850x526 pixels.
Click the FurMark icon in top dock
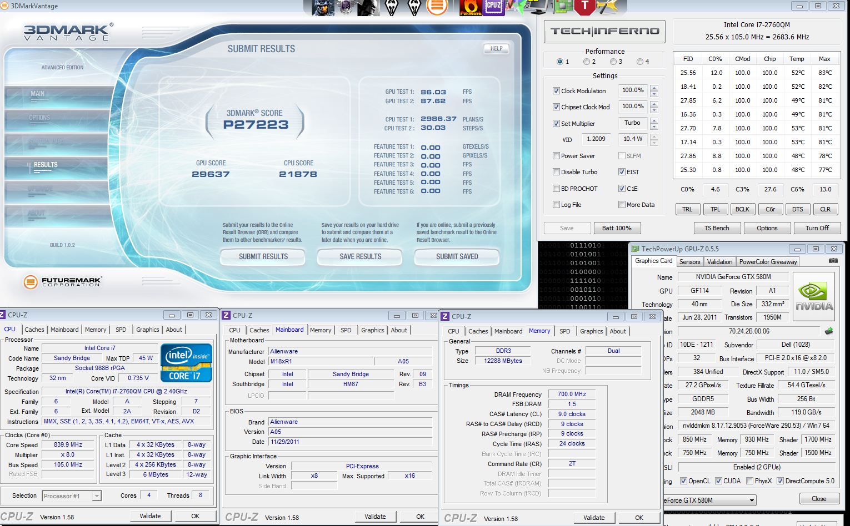click(x=471, y=7)
